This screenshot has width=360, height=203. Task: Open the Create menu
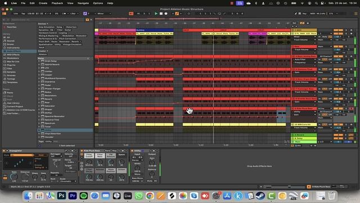[43, 3]
